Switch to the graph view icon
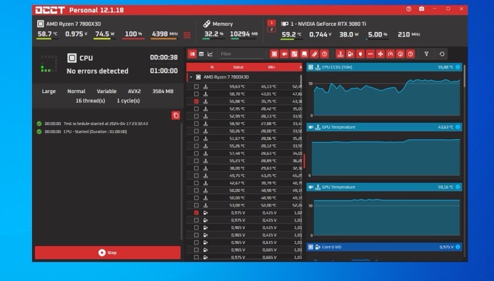The width and height of the screenshot is (494, 281). point(210,54)
